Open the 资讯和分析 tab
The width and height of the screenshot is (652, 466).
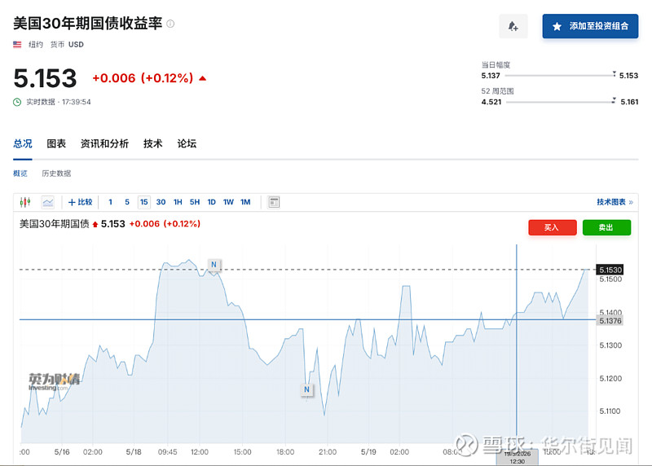104,144
